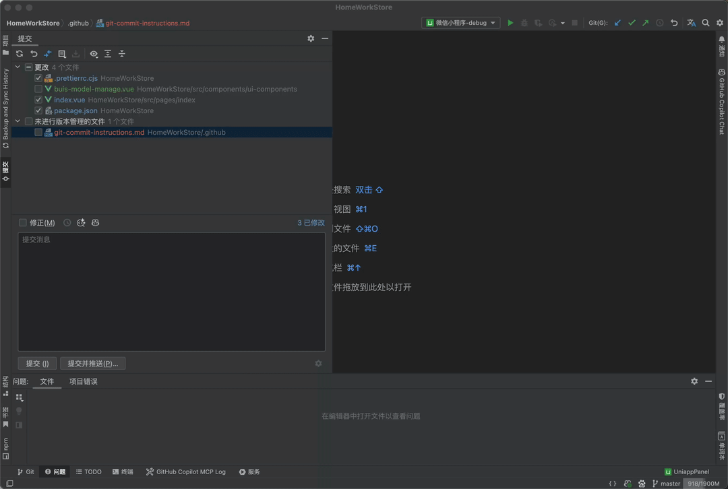Click the git-commit-instructions.md breadcrumb
728x489 pixels.
point(143,23)
